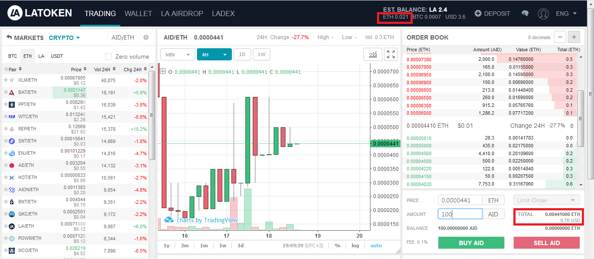The width and height of the screenshot is (594, 259).
Task: Set chart interval to 1D
Action: click(242, 55)
